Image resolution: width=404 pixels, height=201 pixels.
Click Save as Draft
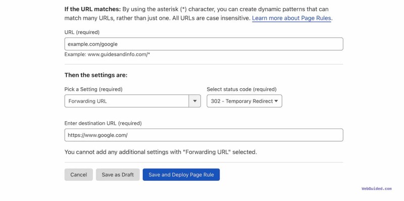pyautogui.click(x=118, y=175)
